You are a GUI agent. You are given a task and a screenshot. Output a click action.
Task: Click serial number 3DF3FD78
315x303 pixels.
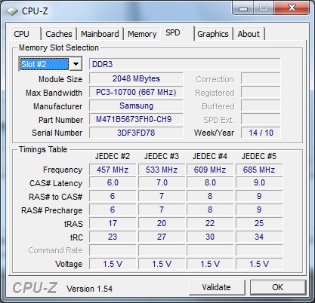[x=136, y=133]
